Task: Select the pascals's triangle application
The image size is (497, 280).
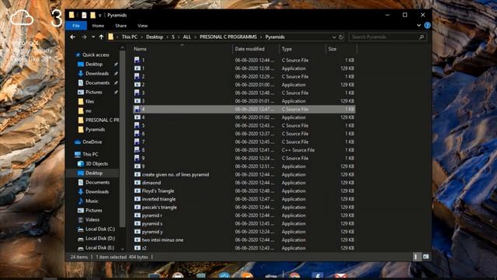Action: (x=244, y=208)
